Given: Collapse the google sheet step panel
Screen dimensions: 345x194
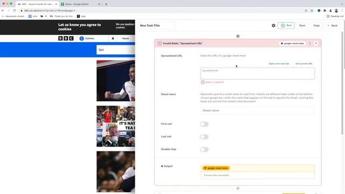Looking at the screenshot, I should coord(316,43).
